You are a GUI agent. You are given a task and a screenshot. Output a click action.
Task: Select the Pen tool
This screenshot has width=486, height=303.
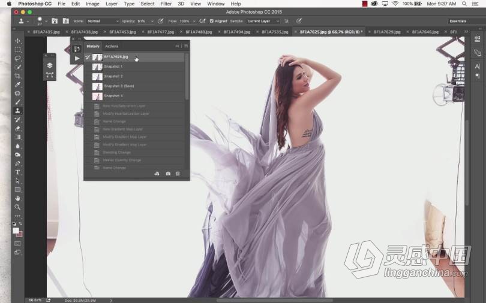point(17,163)
